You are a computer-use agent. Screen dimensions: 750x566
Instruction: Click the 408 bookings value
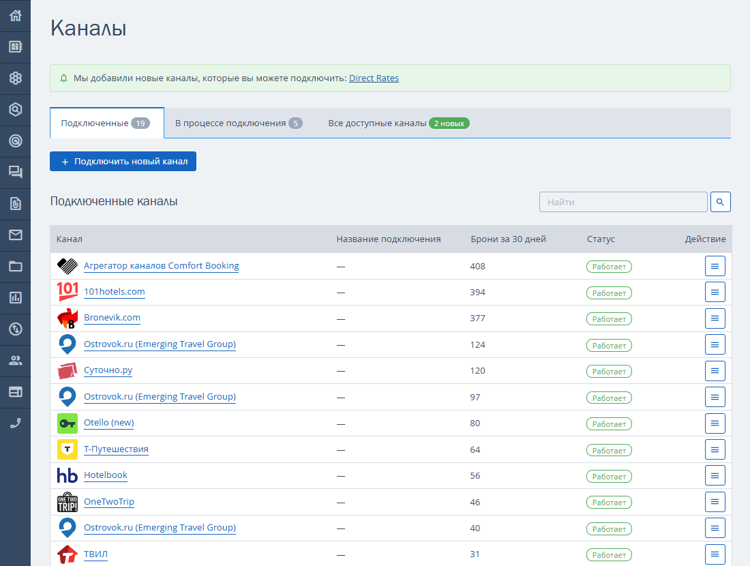click(477, 266)
